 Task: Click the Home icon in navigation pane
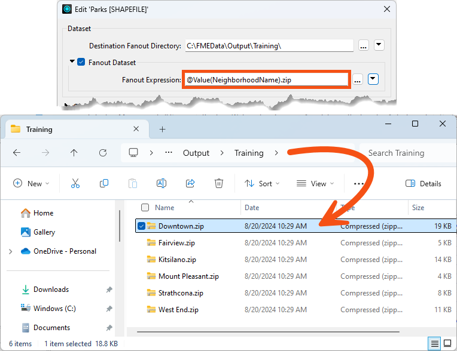coord(26,213)
